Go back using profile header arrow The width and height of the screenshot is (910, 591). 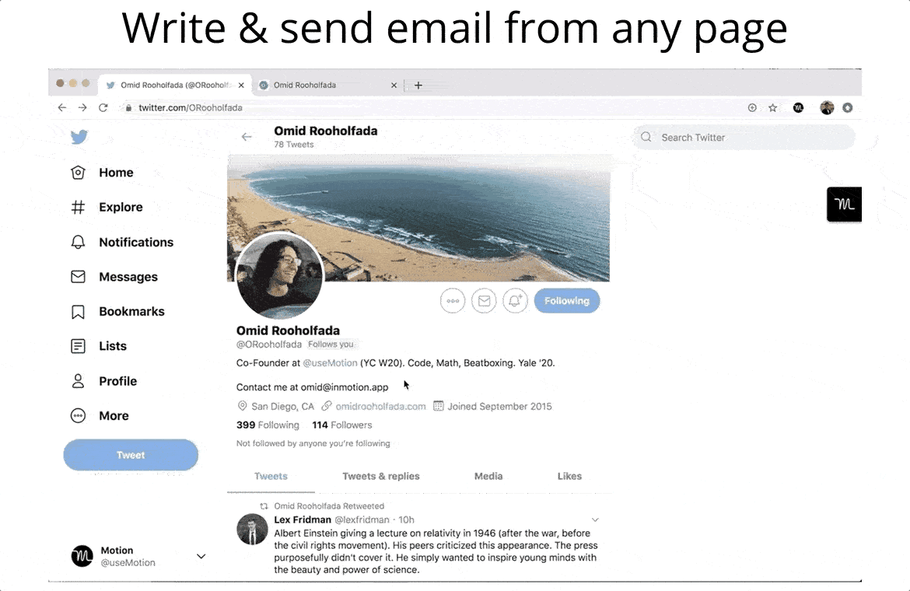point(247,137)
